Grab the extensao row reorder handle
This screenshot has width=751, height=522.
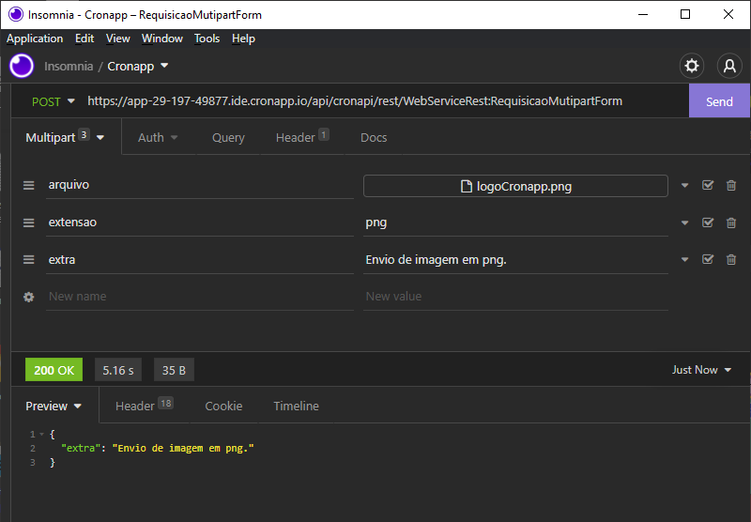click(29, 223)
